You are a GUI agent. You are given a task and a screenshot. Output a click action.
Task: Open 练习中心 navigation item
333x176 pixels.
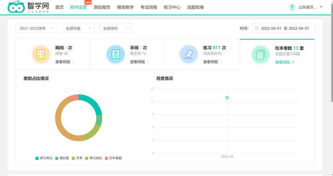pyautogui.click(x=172, y=7)
